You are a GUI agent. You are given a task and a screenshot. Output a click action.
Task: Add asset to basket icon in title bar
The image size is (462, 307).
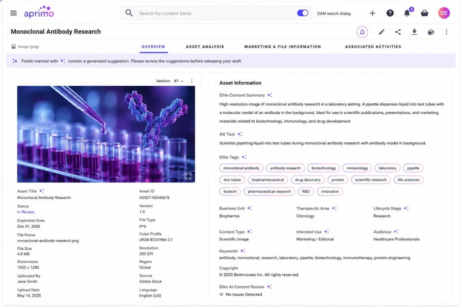[x=431, y=32]
